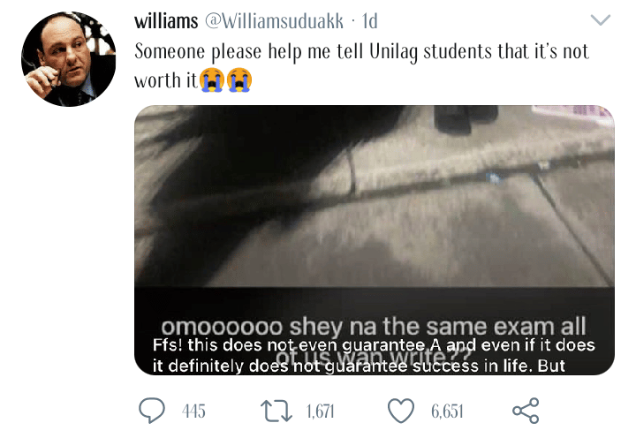
Task: Play the embedded video of pavement
Action: coord(375,240)
